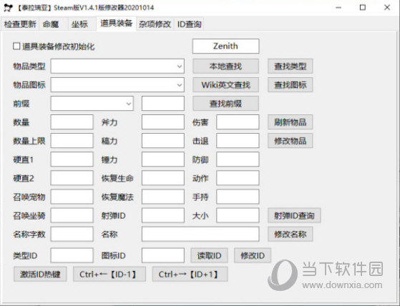Click the panda app icon in title bar
Image resolution: width=400 pixels, height=306 pixels.
point(8,8)
